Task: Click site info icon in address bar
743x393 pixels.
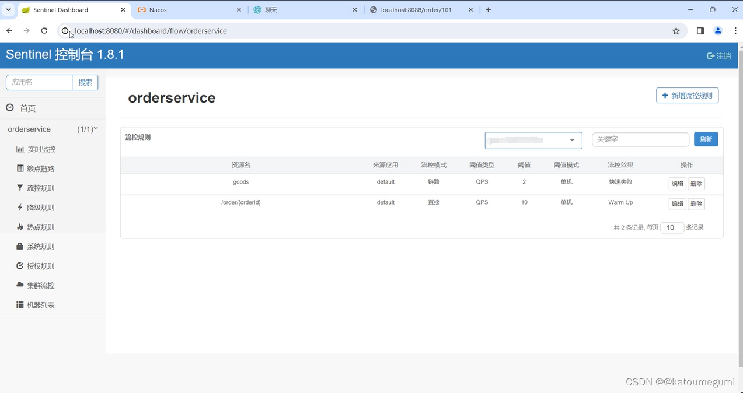Action: coord(65,31)
